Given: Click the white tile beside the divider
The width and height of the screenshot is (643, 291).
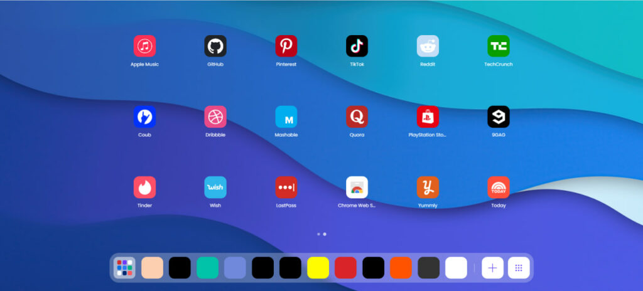Looking at the screenshot, I should (x=456, y=268).
